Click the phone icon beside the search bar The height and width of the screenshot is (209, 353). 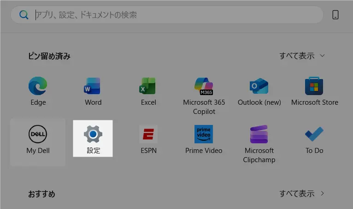(335, 15)
